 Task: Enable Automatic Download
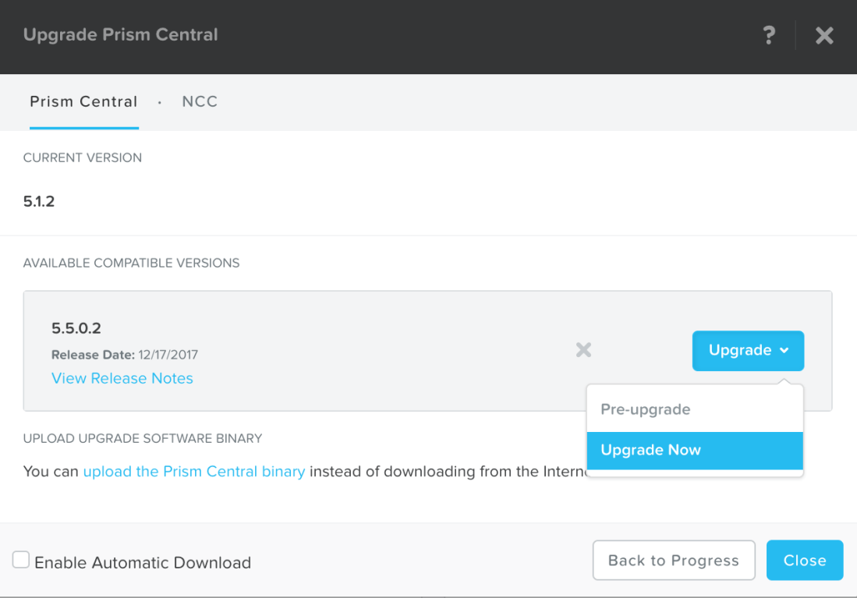click(20, 559)
